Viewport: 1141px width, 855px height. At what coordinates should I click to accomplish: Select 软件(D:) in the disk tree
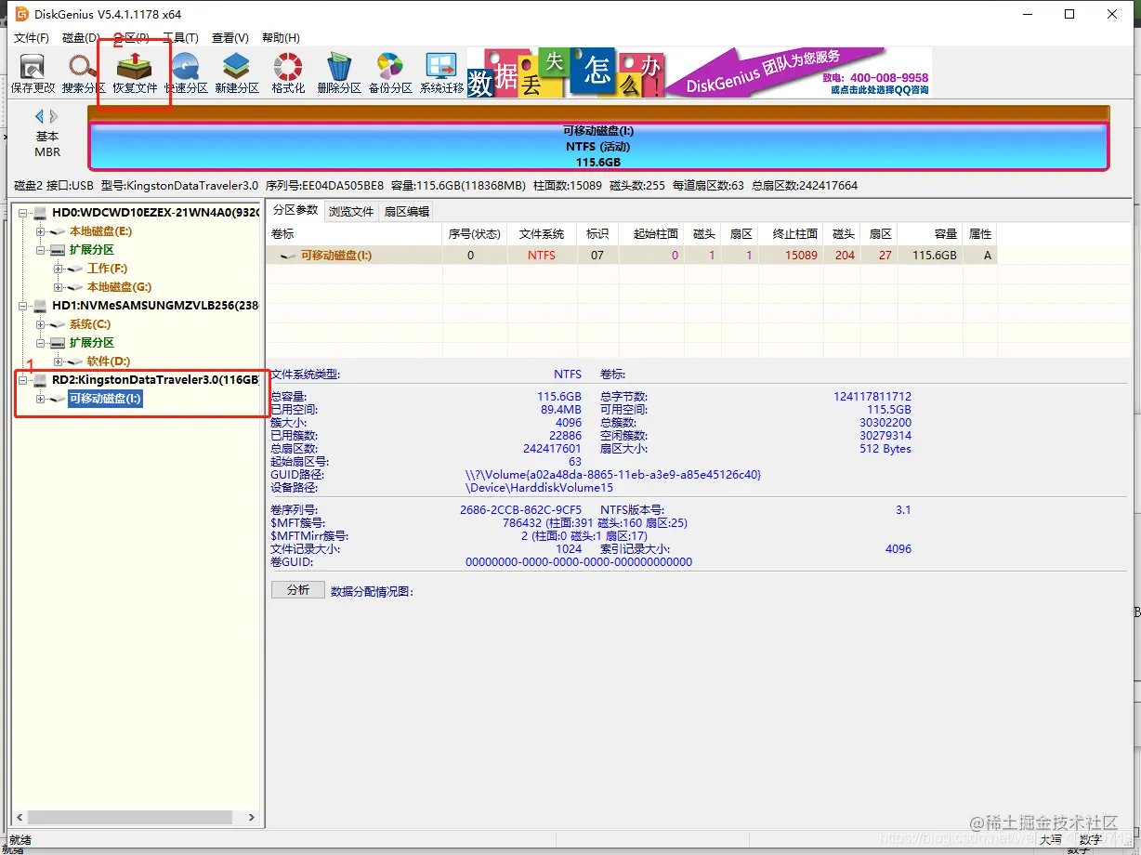click(x=108, y=362)
